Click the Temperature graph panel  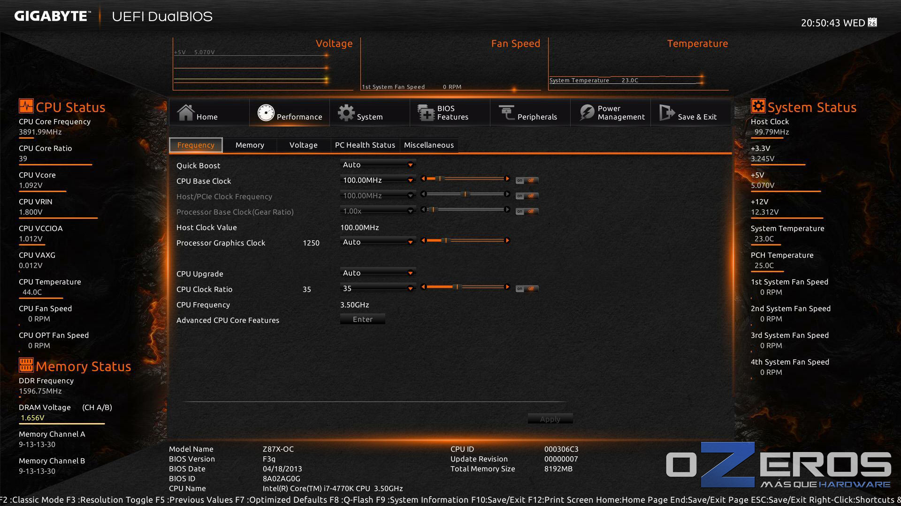638,64
